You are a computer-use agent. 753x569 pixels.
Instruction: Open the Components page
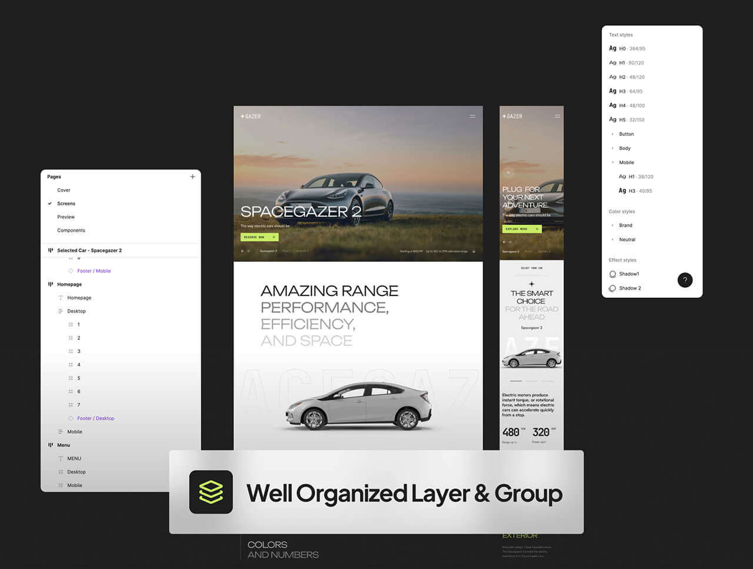(x=71, y=231)
